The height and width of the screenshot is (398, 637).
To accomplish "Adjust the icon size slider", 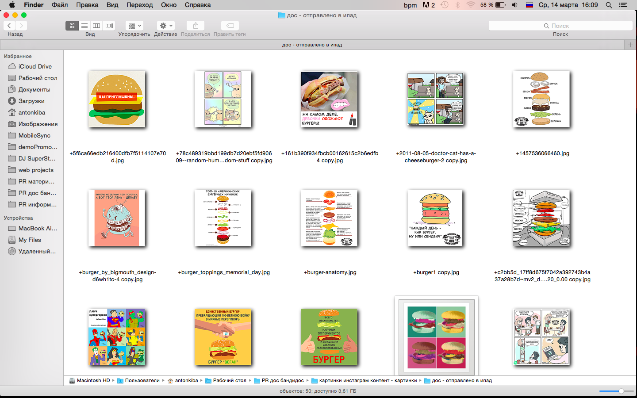I will click(621, 391).
